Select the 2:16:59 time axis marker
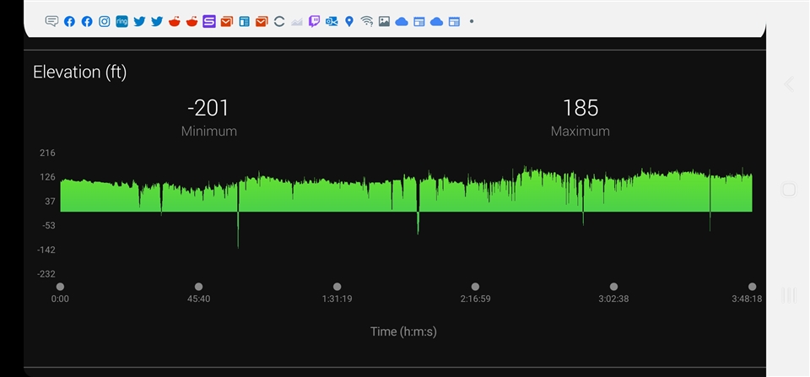 475,287
